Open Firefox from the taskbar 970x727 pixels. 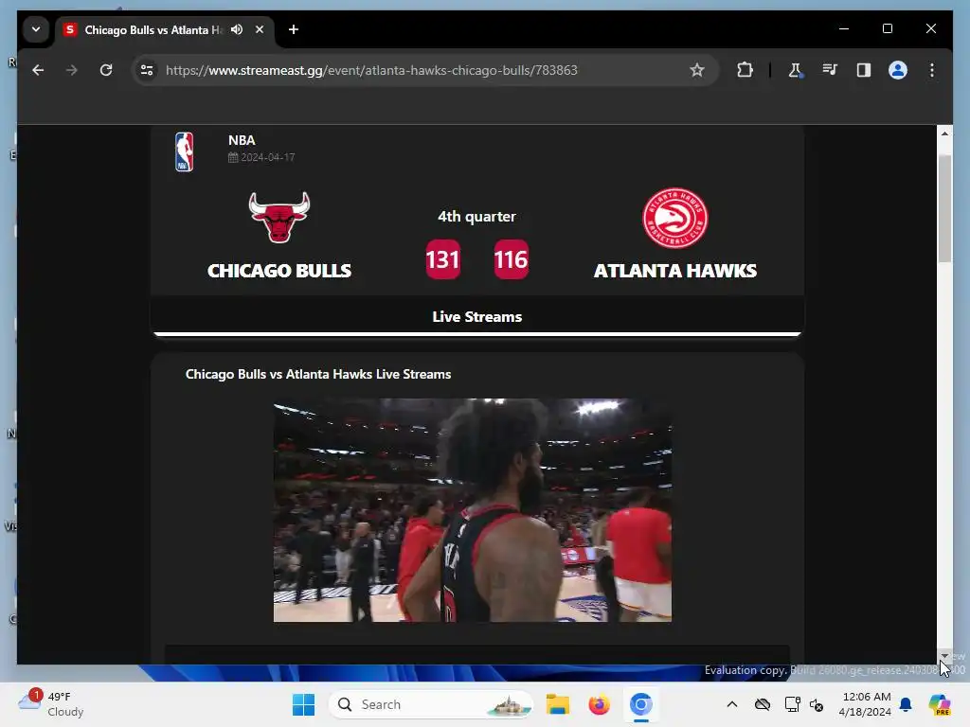599,704
